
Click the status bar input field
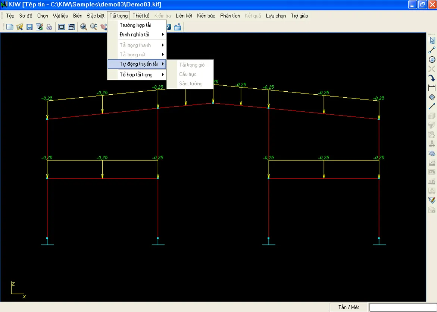click(x=402, y=307)
